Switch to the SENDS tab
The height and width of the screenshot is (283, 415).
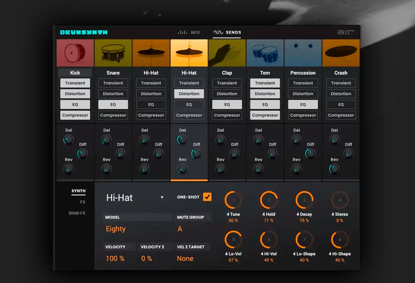click(x=227, y=32)
